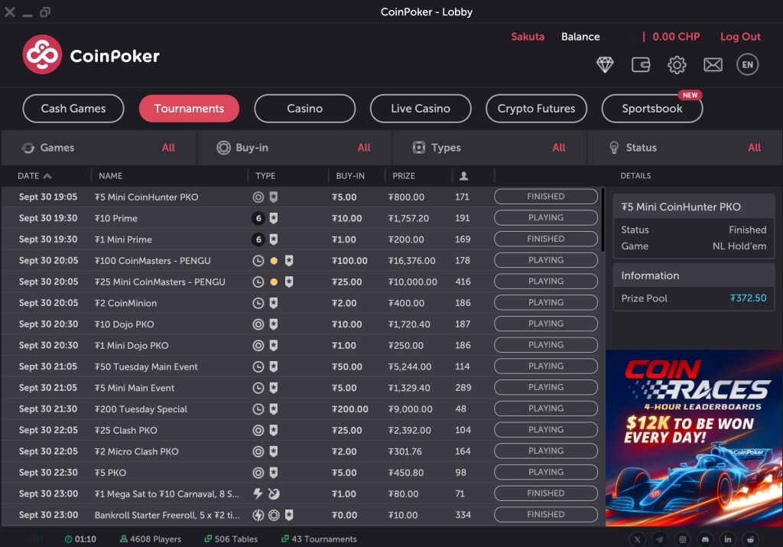
Task: Open the Buy-in filter dropdown
Action: [x=294, y=148]
